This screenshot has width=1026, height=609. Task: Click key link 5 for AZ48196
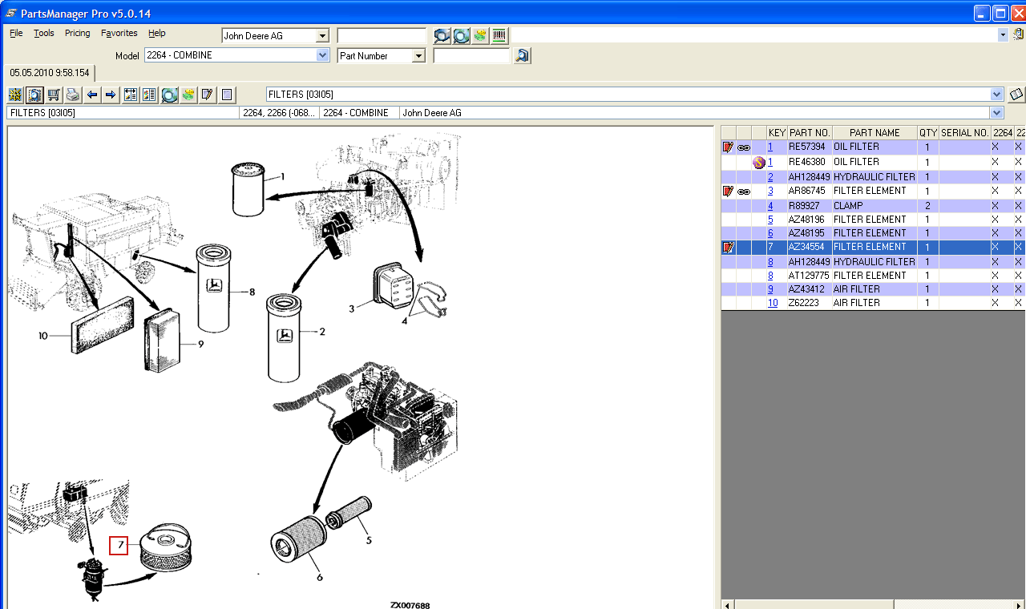tap(770, 220)
